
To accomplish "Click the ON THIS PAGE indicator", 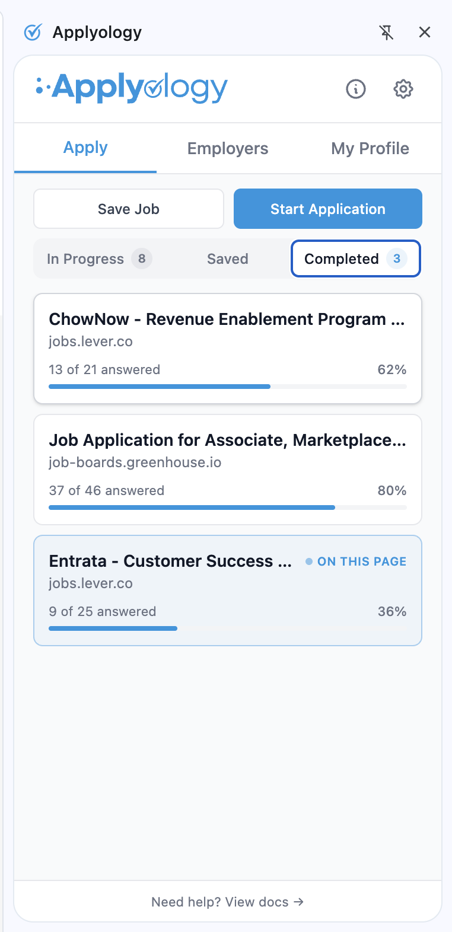I will coord(356,561).
